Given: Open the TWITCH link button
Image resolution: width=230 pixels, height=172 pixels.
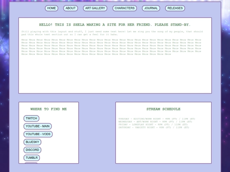Looking at the screenshot, I should tap(32, 118).
